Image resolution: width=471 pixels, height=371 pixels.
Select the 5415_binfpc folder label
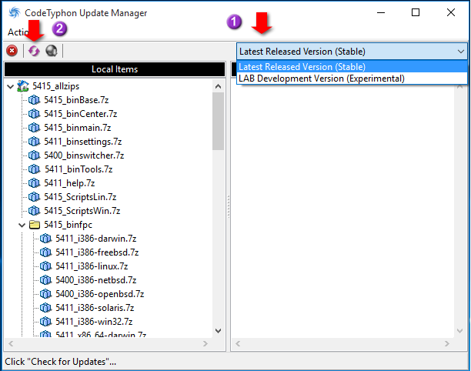(x=68, y=225)
